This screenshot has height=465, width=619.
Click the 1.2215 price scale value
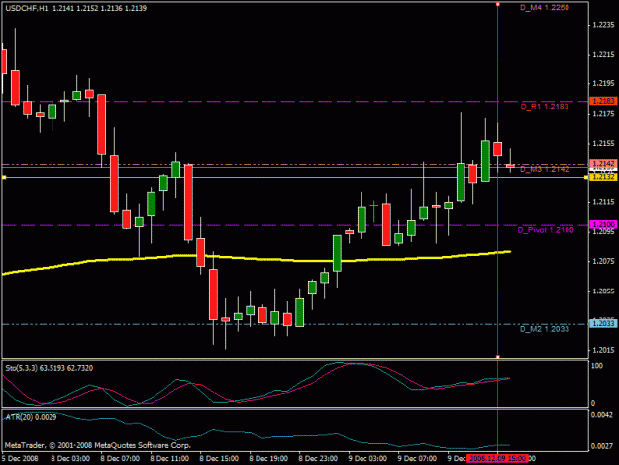pos(604,55)
